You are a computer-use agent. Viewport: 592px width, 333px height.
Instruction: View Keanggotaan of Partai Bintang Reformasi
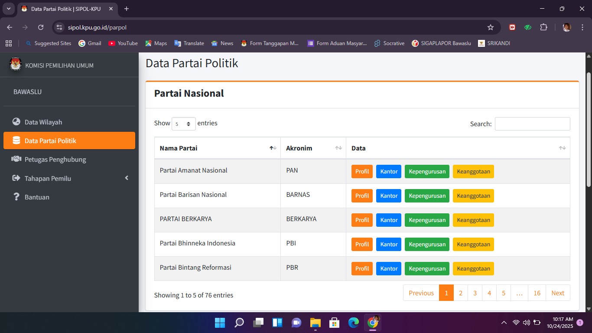tap(473, 268)
